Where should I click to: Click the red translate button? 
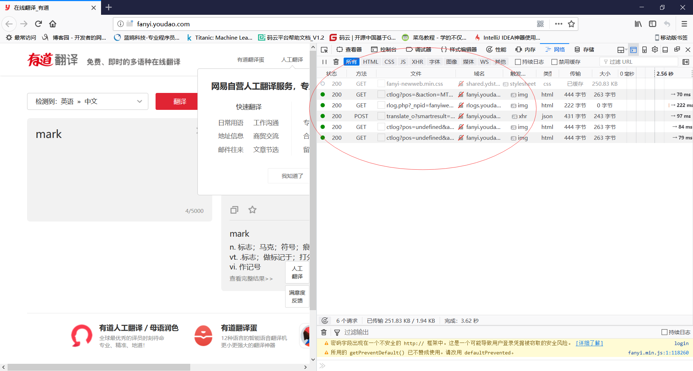pyautogui.click(x=176, y=101)
